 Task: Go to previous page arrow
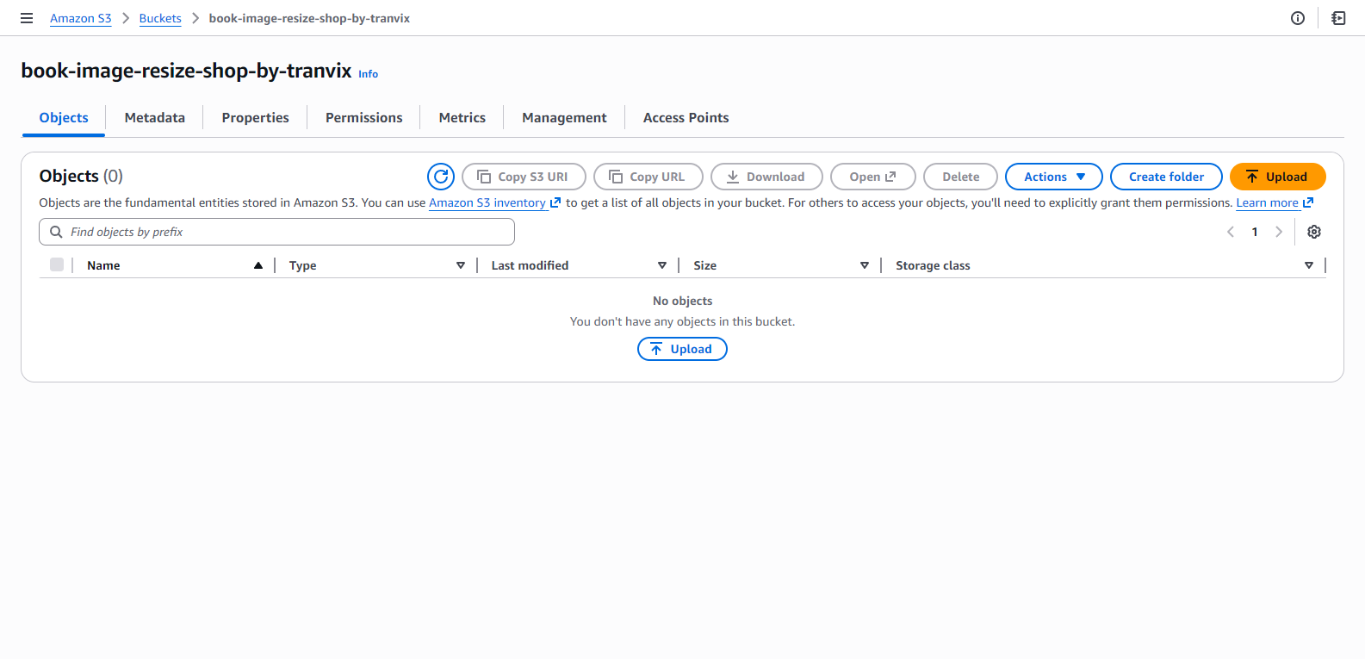[x=1231, y=232]
